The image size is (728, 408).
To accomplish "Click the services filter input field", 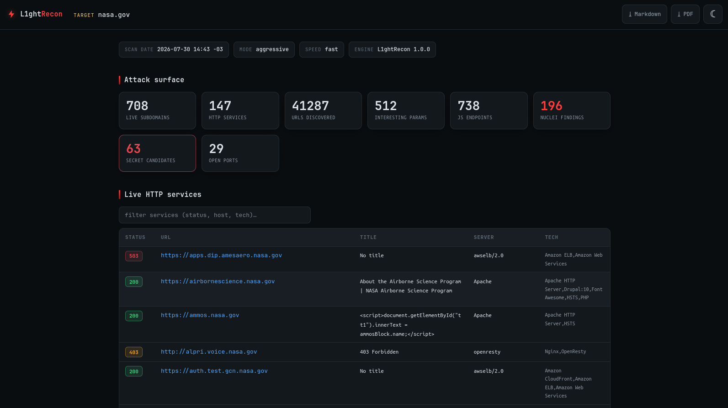I will (x=215, y=215).
